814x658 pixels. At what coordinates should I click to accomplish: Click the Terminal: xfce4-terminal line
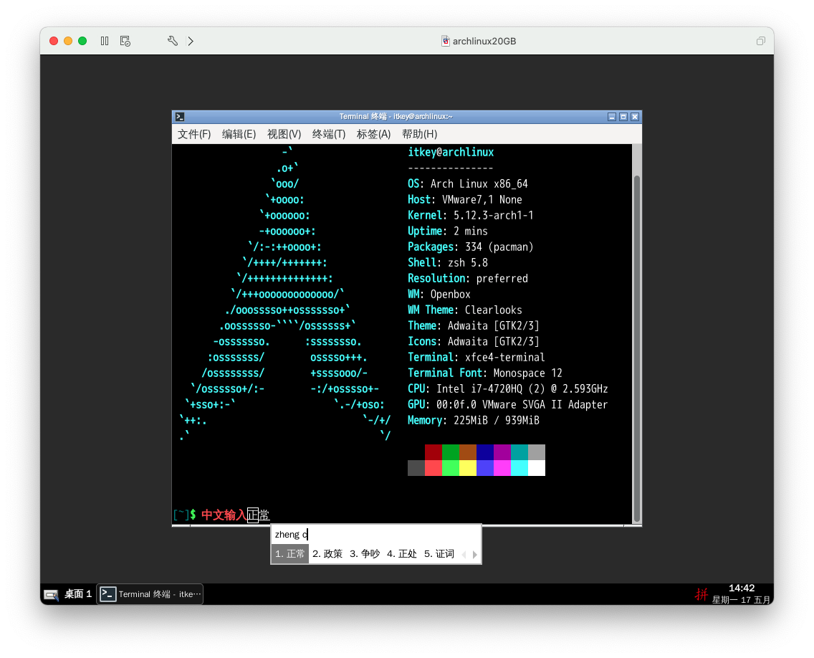(476, 357)
